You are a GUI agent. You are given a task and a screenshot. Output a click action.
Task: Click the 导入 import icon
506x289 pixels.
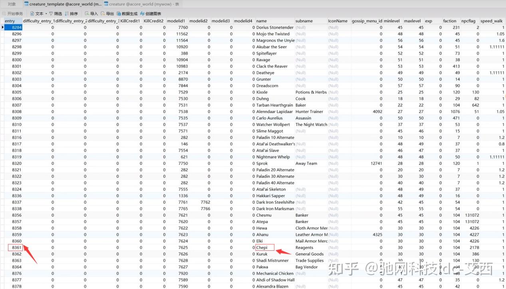click(x=87, y=14)
